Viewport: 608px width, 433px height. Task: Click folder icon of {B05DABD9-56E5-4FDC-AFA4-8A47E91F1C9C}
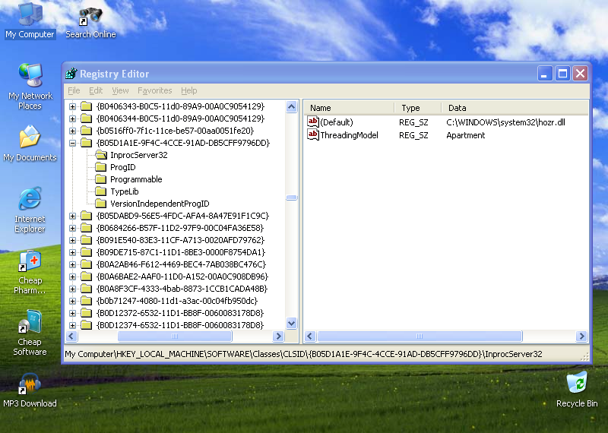[x=86, y=216]
